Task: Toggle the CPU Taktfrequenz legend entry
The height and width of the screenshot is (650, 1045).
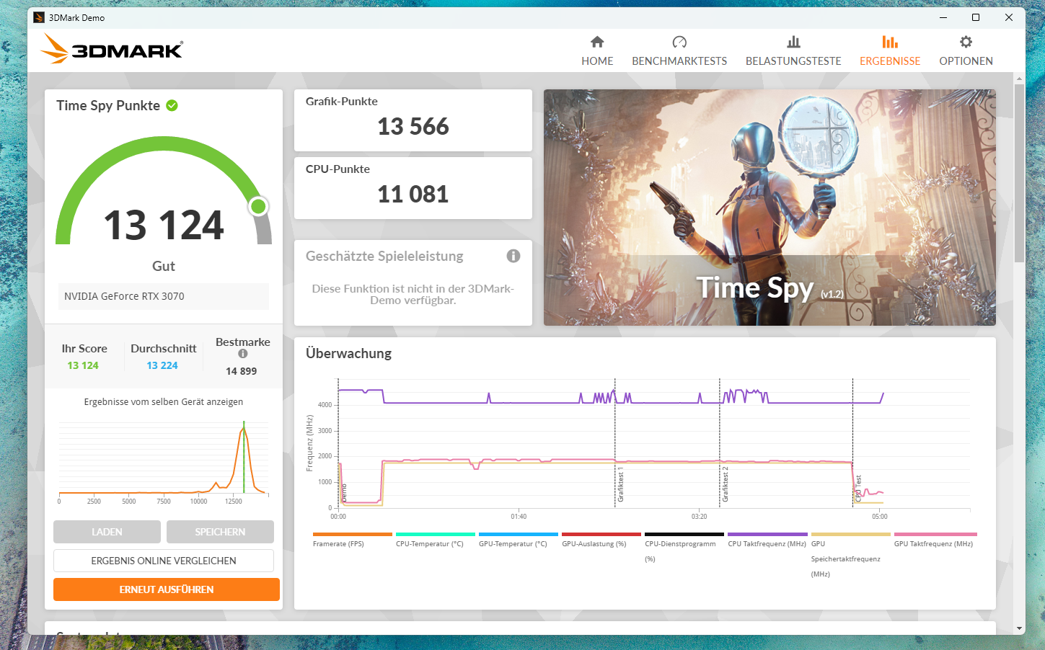Action: [x=767, y=540]
